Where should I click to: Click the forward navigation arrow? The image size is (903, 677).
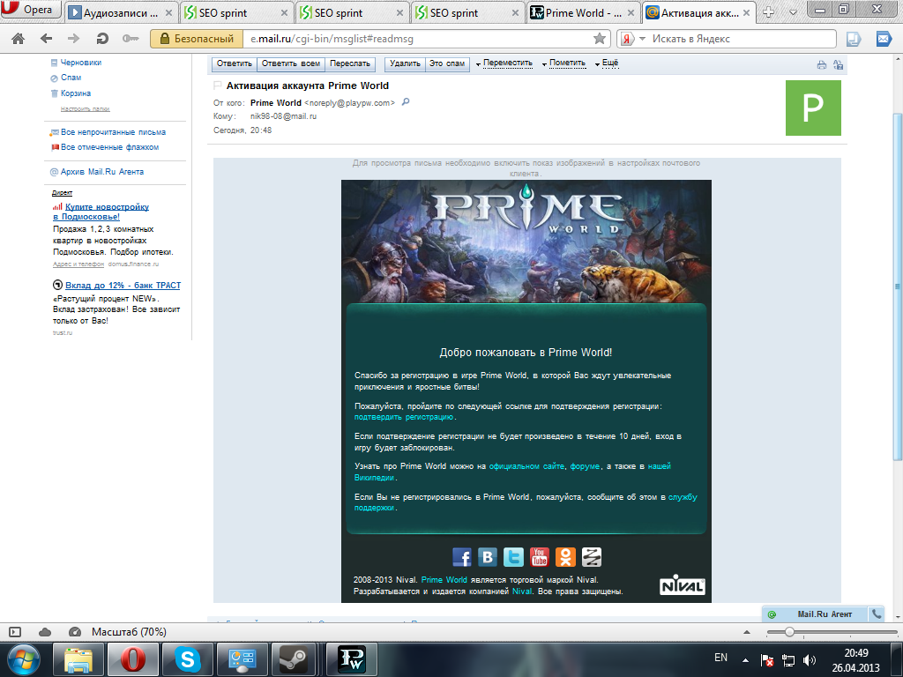click(74, 39)
